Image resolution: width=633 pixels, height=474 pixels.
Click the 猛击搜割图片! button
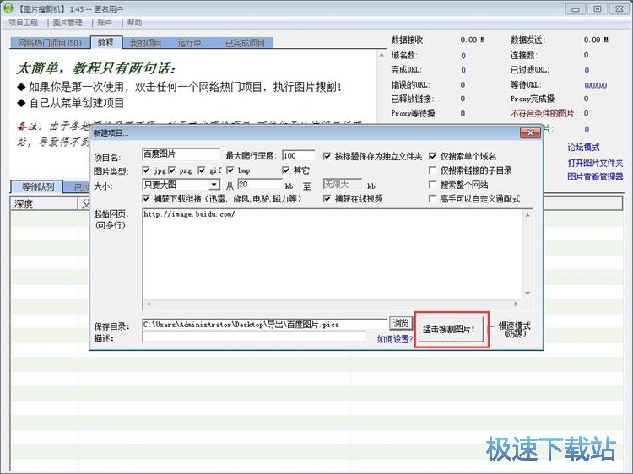[x=450, y=330]
